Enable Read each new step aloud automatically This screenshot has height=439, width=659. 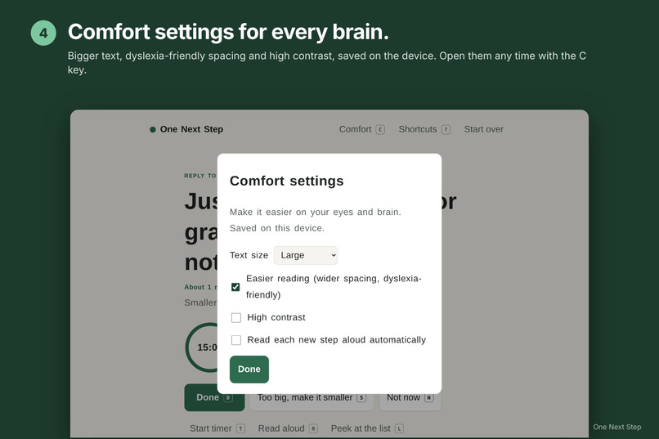(236, 340)
